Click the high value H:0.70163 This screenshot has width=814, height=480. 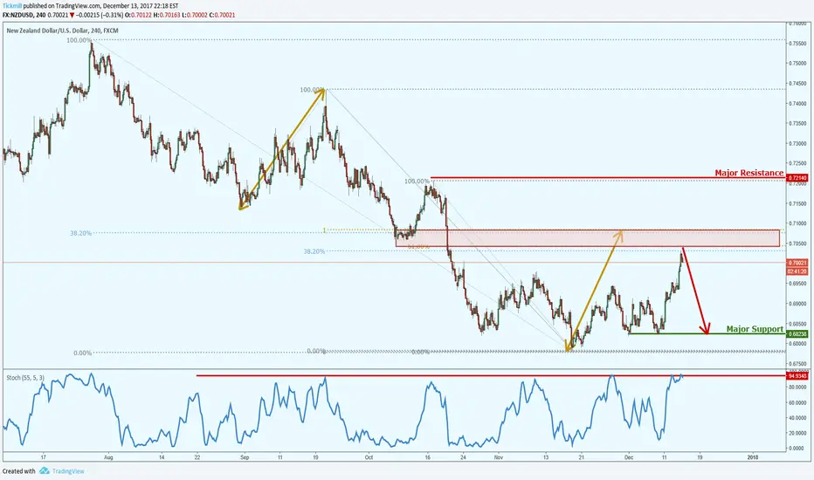coord(167,15)
